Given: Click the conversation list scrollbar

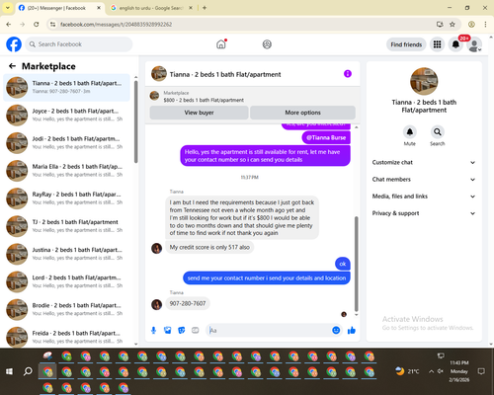Looking at the screenshot, I should tap(135, 121).
